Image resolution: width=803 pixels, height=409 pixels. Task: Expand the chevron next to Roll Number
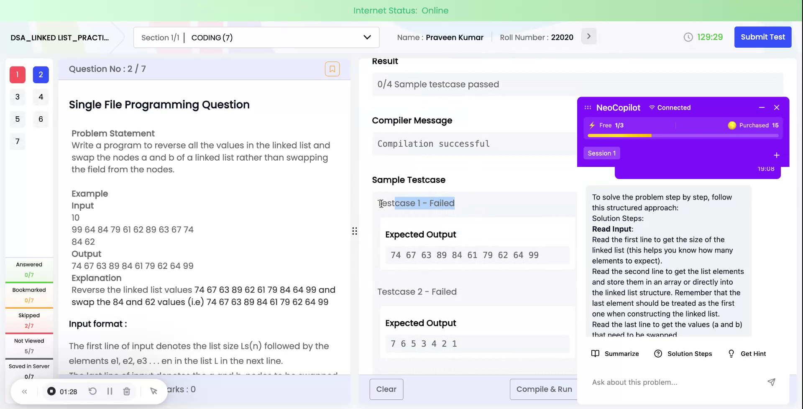point(588,36)
